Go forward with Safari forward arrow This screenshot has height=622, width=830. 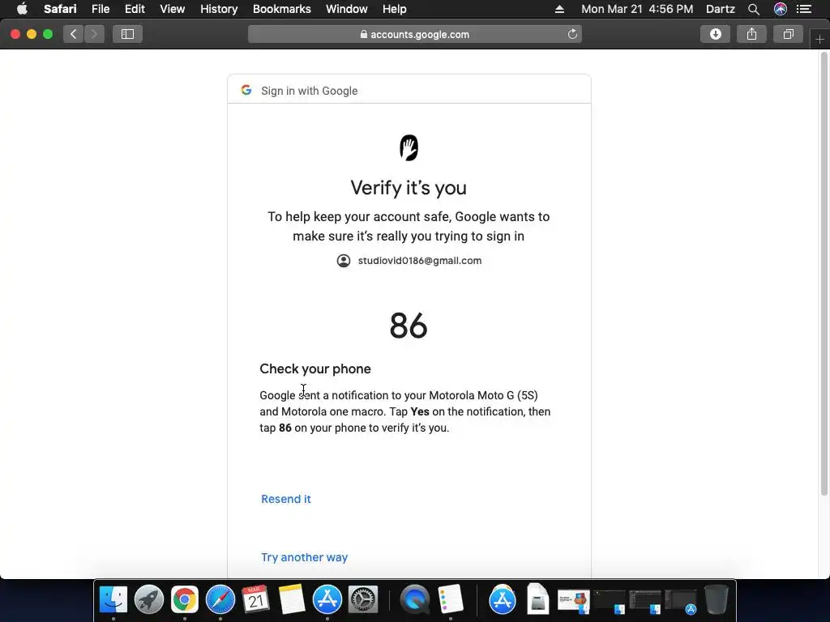click(94, 34)
